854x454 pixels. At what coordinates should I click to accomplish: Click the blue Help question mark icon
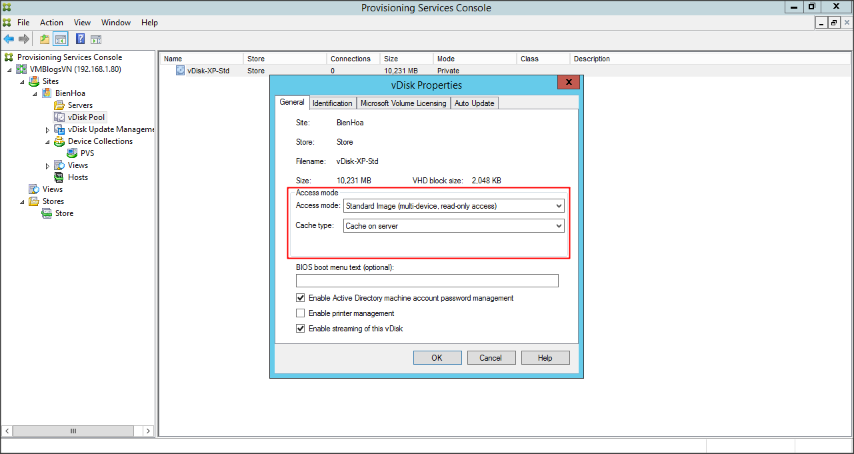80,39
